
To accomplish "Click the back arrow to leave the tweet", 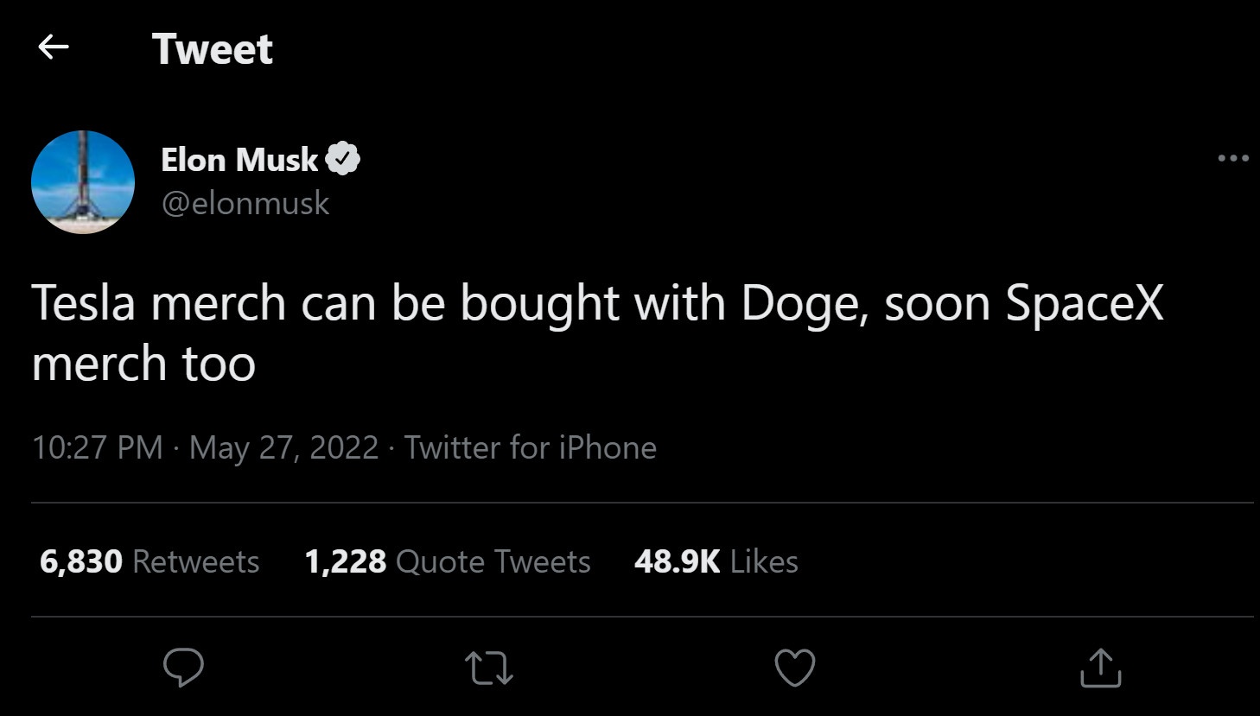I will click(54, 48).
